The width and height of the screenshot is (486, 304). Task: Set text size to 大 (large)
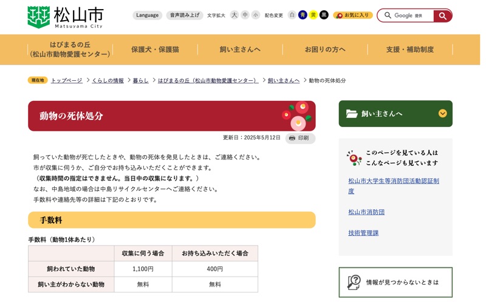tap(234, 15)
